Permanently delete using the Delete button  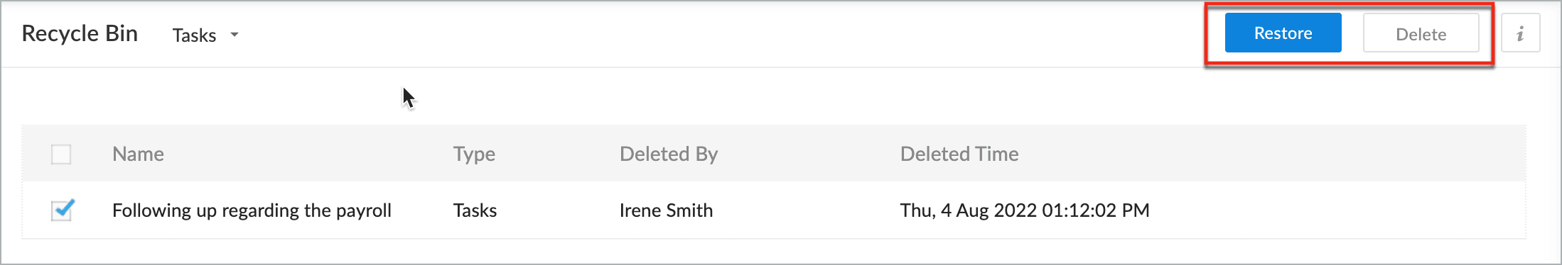pyautogui.click(x=1421, y=33)
